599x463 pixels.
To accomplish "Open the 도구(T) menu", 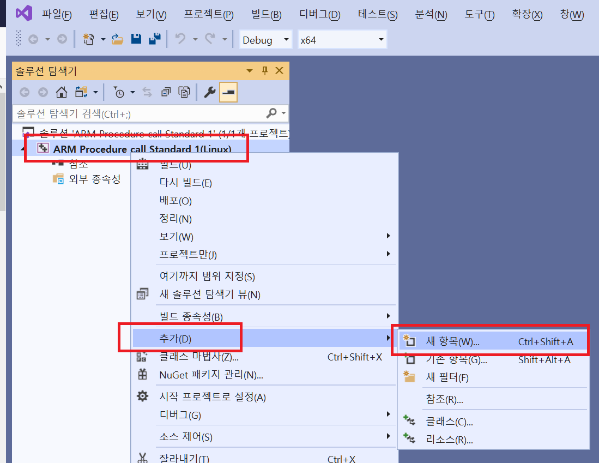I will (480, 15).
